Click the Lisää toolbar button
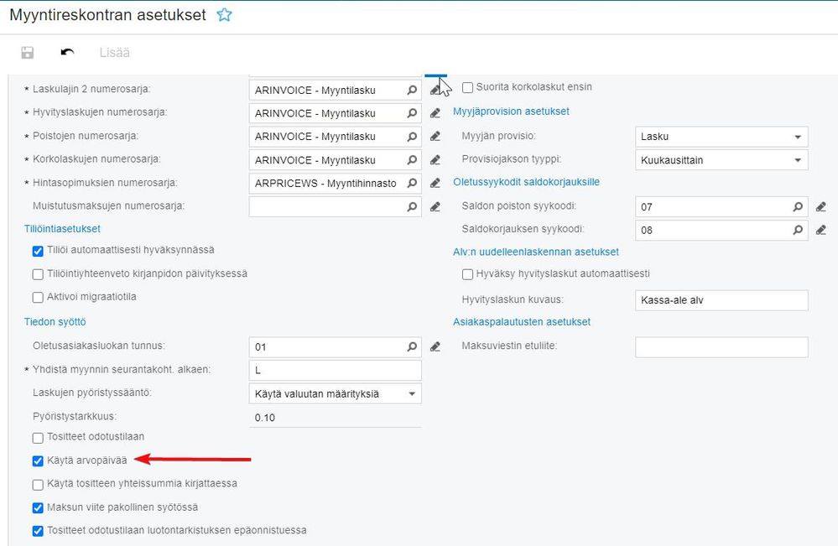The width and height of the screenshot is (838, 546). 114,53
